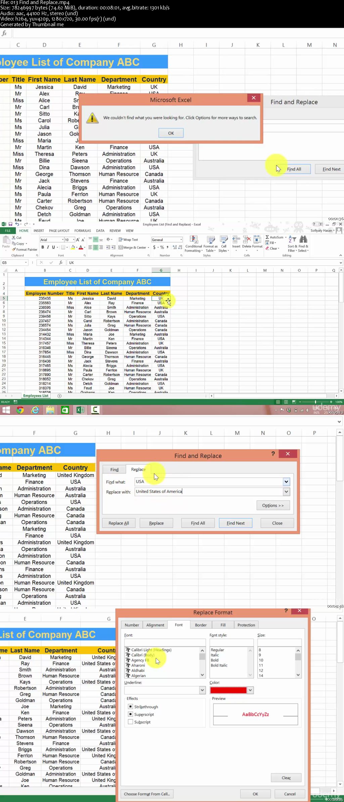Click the Replace All button
The image size is (344, 802).
pyautogui.click(x=119, y=523)
